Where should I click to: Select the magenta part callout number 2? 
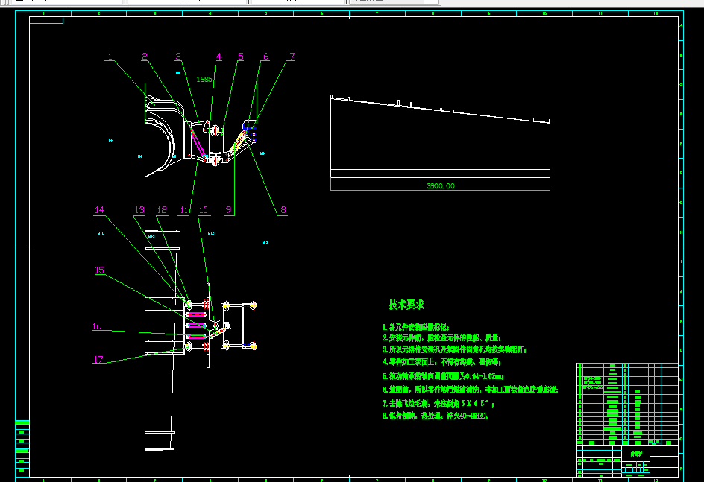[145, 57]
